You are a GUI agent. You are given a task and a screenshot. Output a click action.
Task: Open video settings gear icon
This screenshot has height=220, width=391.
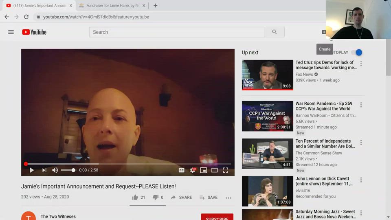click(x=193, y=170)
